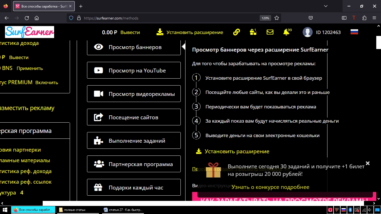Open the 'Просмотр на YouTube' menu item
381x214 pixels.
(134, 70)
